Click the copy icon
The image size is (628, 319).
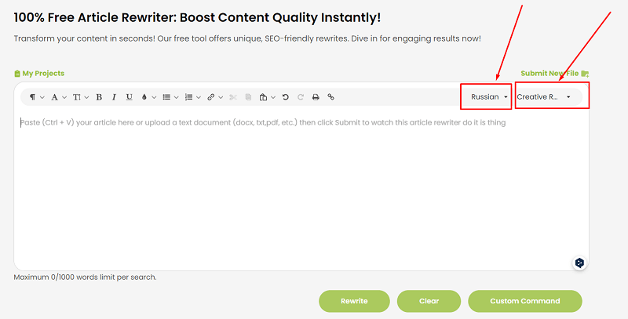coord(248,97)
